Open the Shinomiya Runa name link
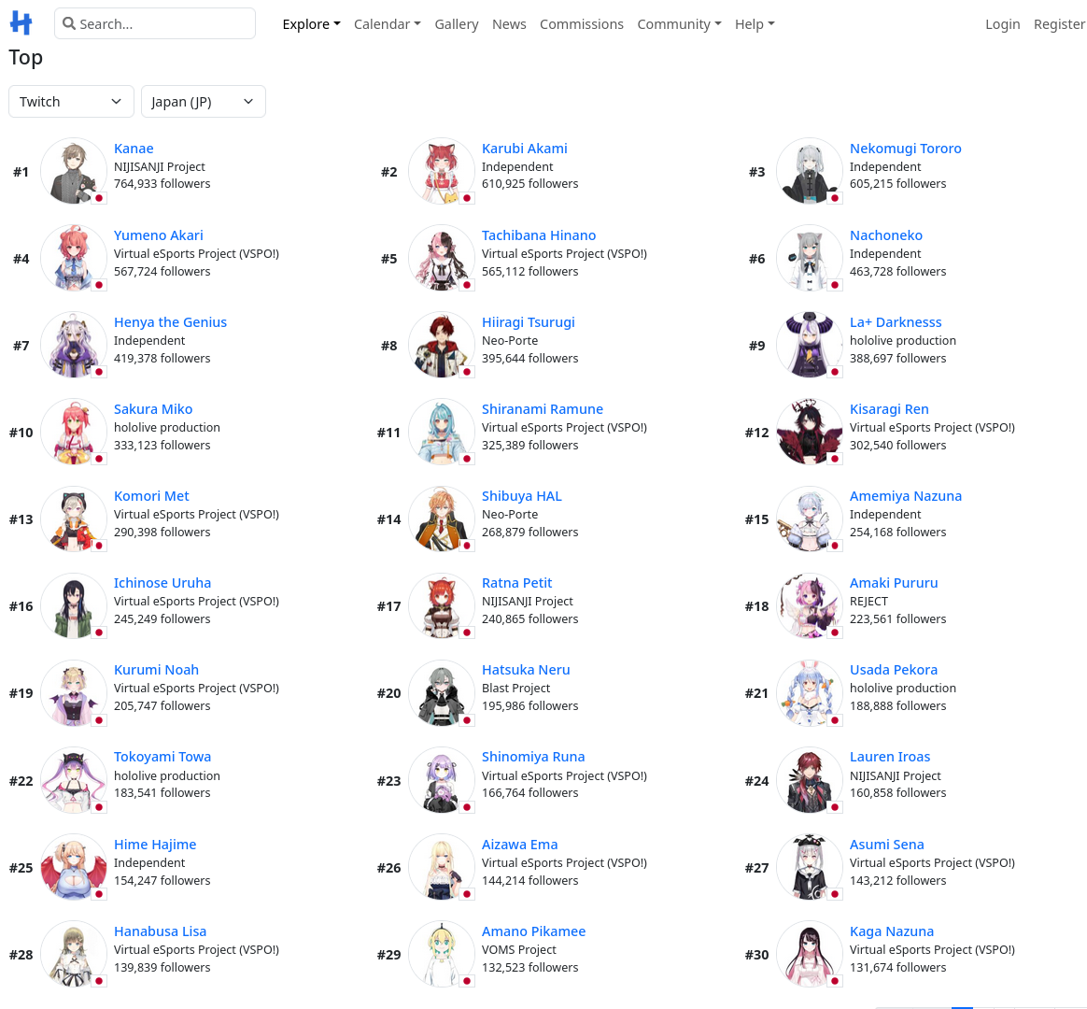Screen dimensions: 1087x1009 [x=533, y=757]
